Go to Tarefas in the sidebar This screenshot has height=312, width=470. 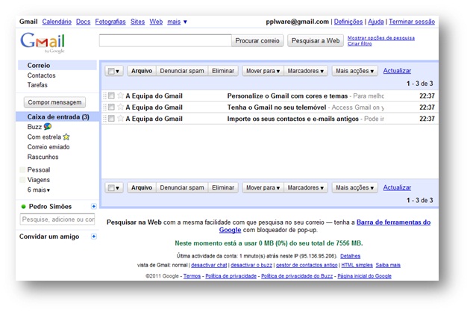37,85
